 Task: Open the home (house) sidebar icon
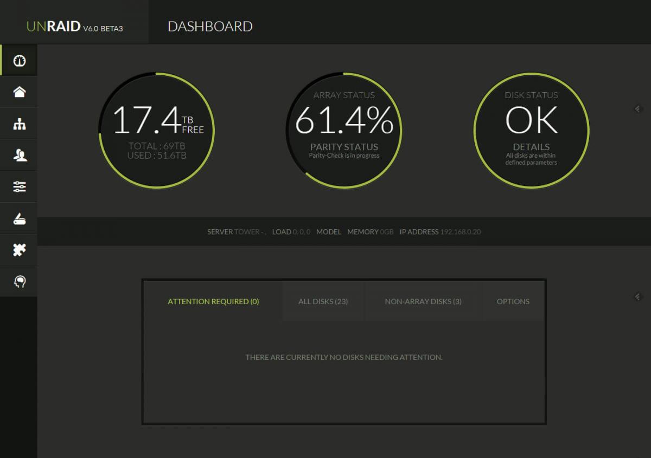point(20,92)
